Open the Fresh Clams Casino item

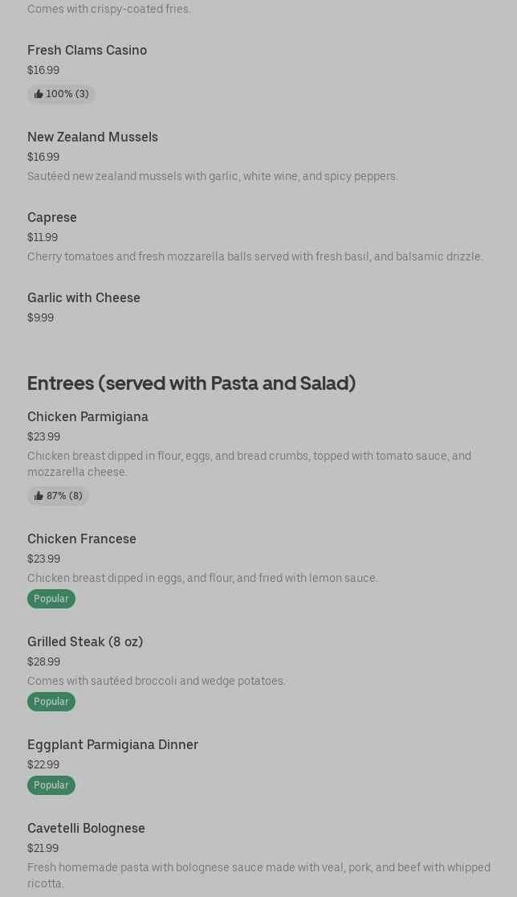point(87,50)
